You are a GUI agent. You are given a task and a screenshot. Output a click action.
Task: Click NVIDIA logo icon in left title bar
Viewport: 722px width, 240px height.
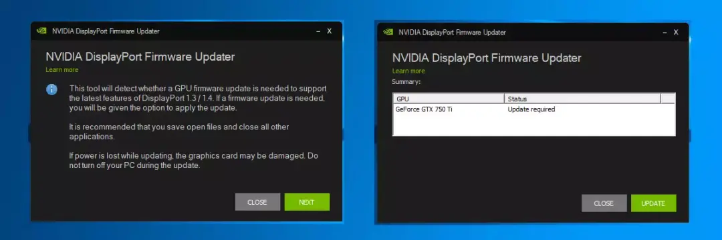[x=41, y=31]
